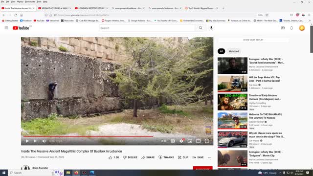The width and height of the screenshot is (313, 176).
Task: Go to browser home page icon
Action: tap(22, 15)
